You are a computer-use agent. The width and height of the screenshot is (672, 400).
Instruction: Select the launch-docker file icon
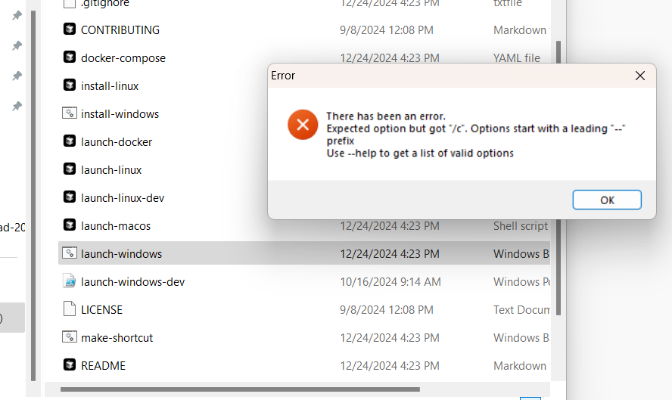[x=70, y=141]
